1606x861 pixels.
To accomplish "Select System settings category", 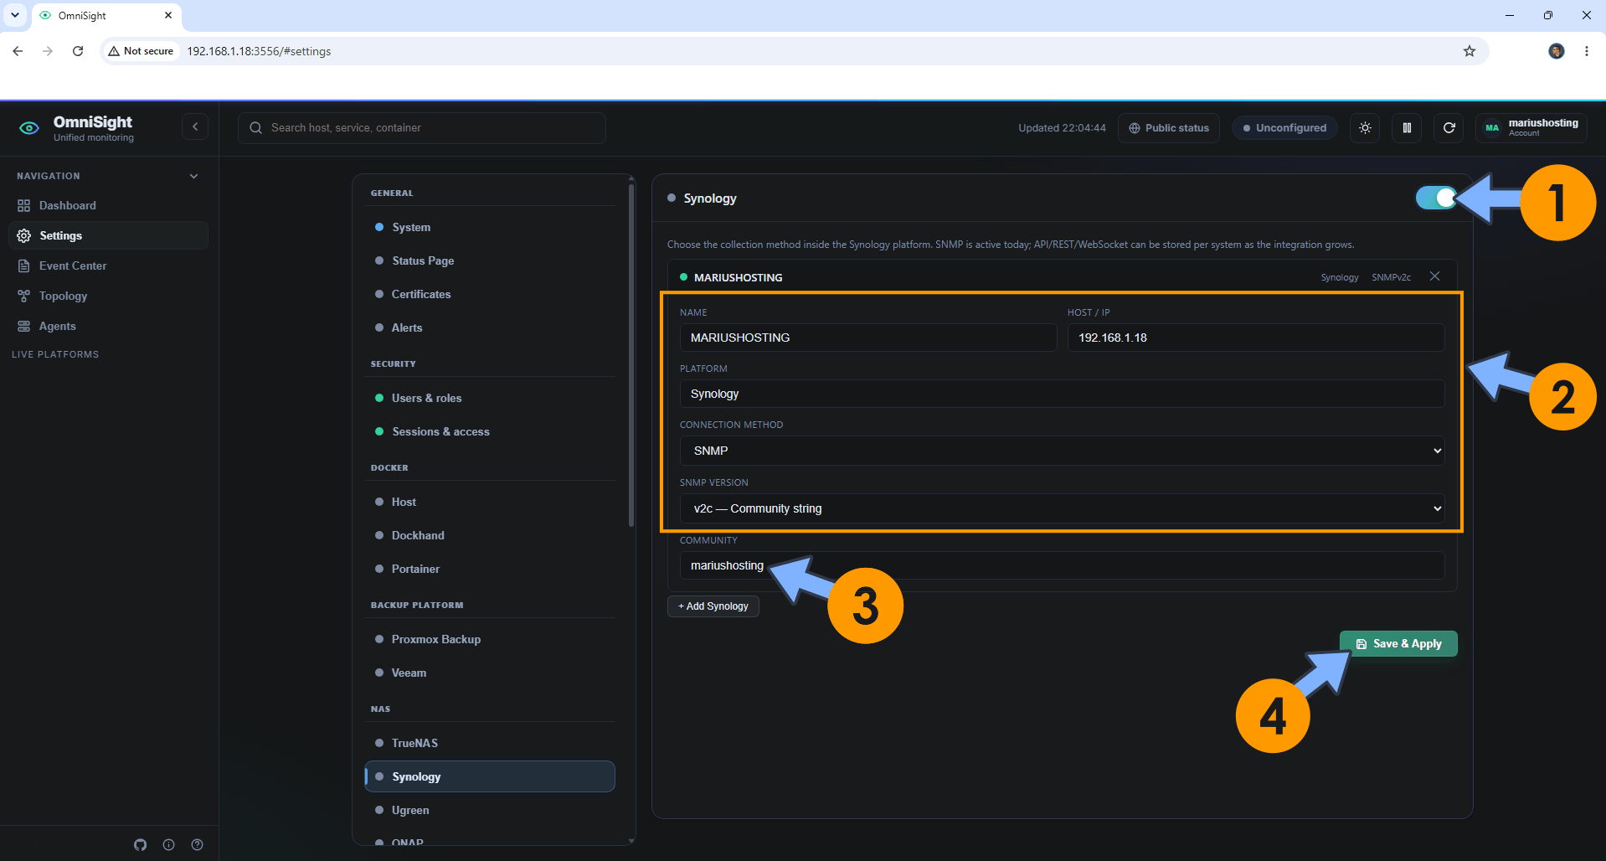I will point(490,227).
